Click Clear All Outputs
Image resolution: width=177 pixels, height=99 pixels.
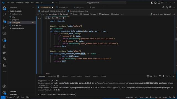click(88, 14)
